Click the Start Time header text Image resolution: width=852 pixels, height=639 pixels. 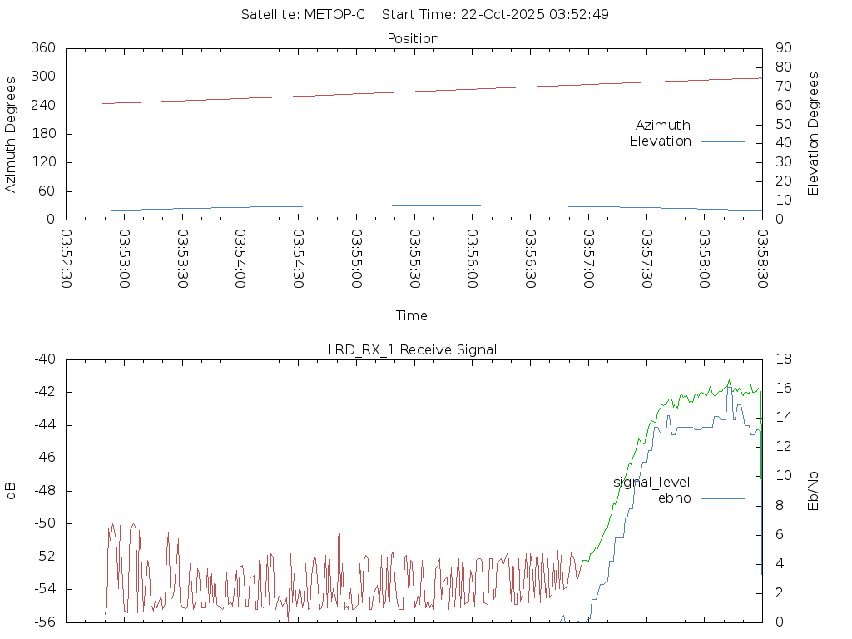495,15
